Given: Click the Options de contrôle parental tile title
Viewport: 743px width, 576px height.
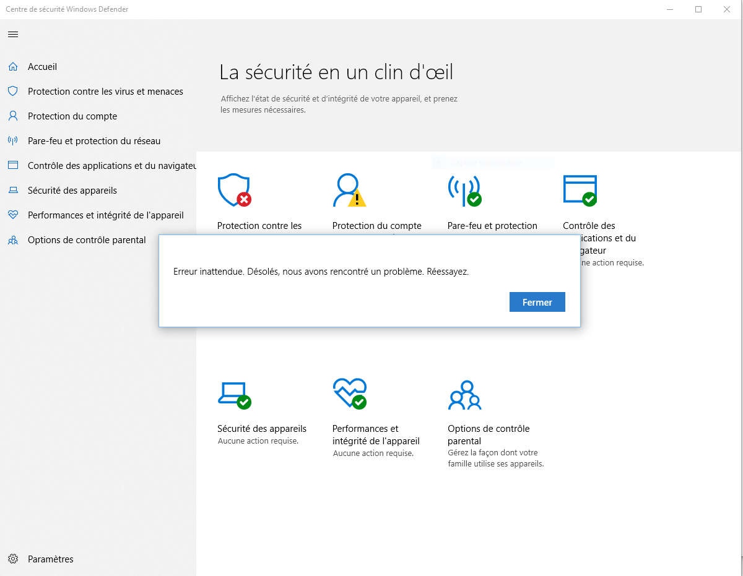Looking at the screenshot, I should point(489,435).
